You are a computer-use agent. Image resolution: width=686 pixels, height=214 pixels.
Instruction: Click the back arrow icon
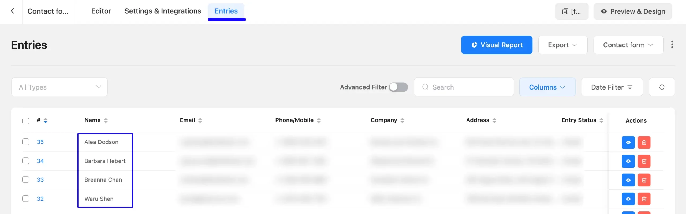[x=12, y=11]
